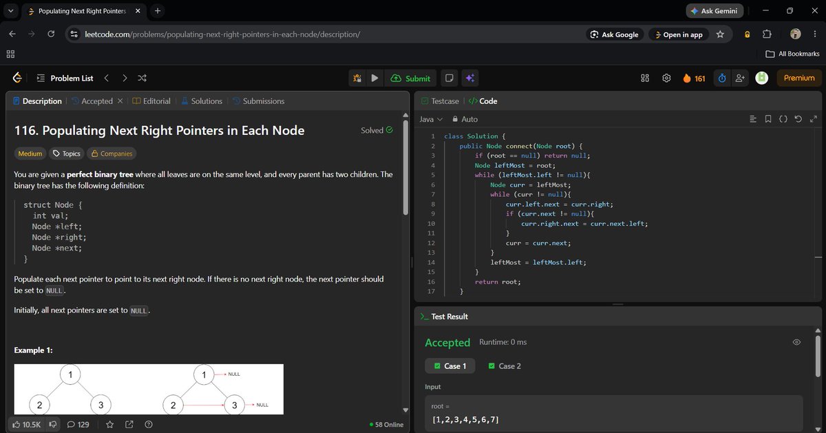Open LeetCode settings gear
The height and width of the screenshot is (433, 826).
666,78
